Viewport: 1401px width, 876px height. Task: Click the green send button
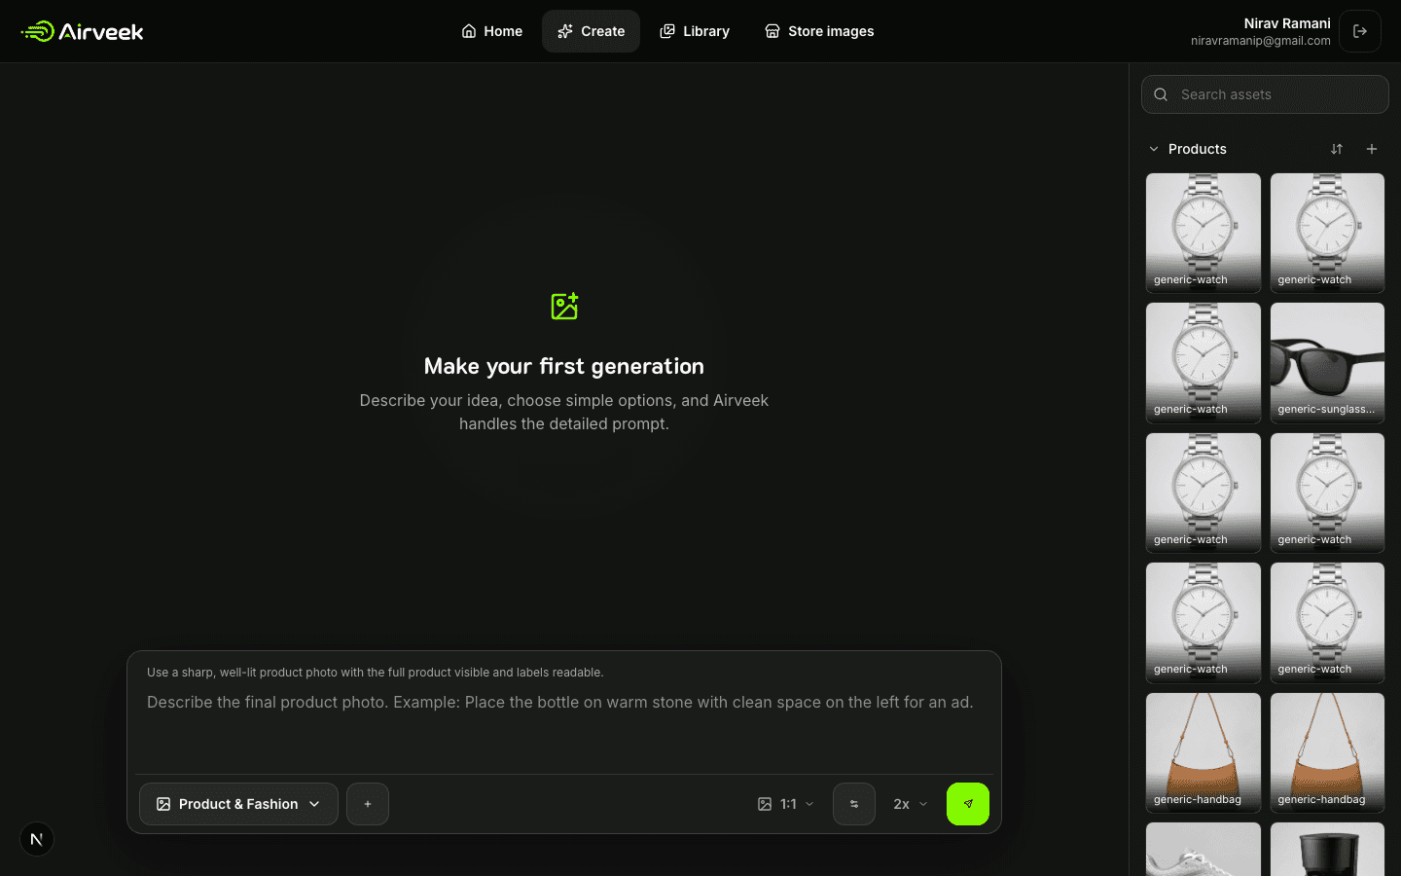pos(968,804)
